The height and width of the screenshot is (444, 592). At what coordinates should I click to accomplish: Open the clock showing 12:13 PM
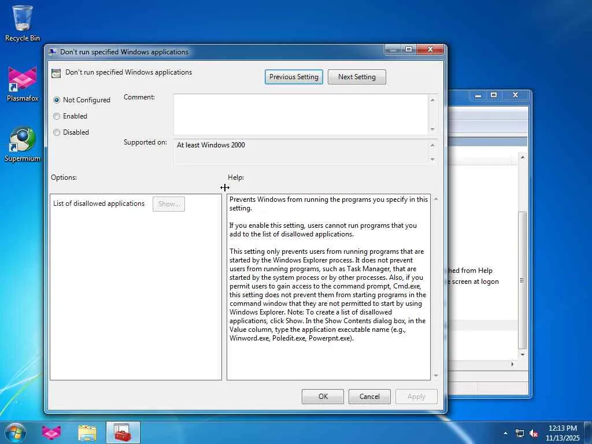coord(563,432)
